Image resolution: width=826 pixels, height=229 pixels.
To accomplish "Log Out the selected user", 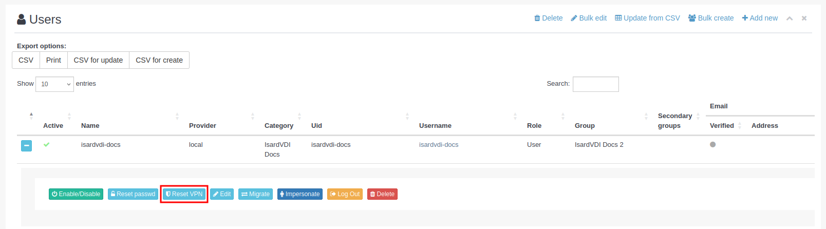I will tap(345, 194).
